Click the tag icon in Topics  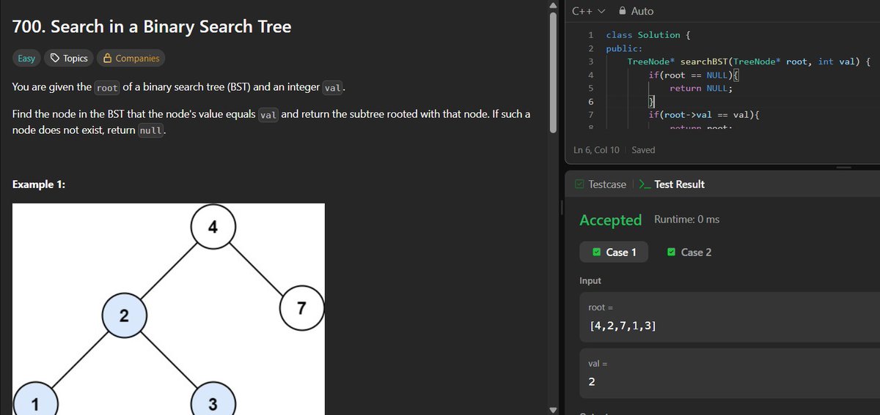54,58
